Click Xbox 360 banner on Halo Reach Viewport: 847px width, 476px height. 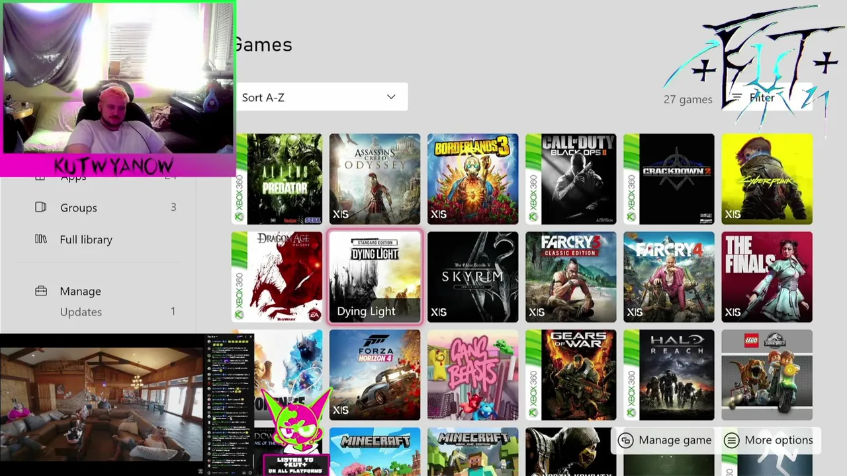coord(631,375)
